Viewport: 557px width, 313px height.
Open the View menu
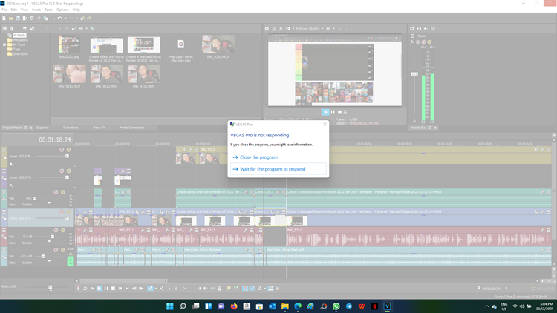coord(25,10)
